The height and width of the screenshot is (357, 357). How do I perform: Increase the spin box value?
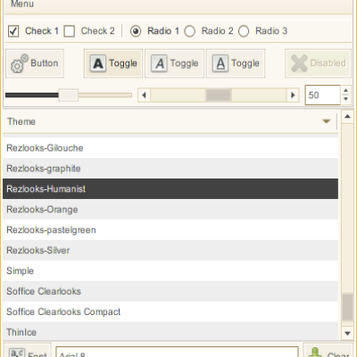345,90
